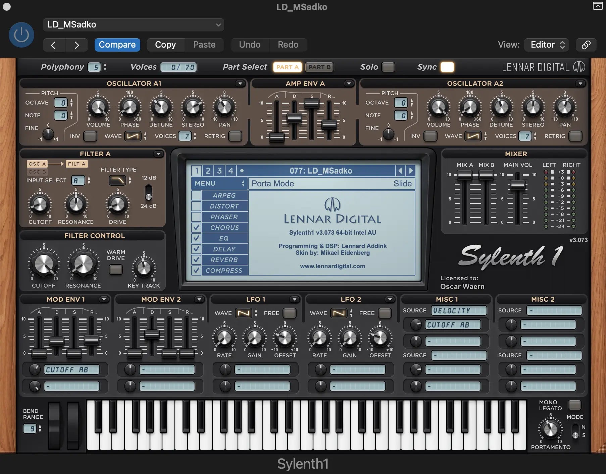Toggle Oscillator A1 Retrig button
The image size is (606, 474).
pyautogui.click(x=235, y=136)
